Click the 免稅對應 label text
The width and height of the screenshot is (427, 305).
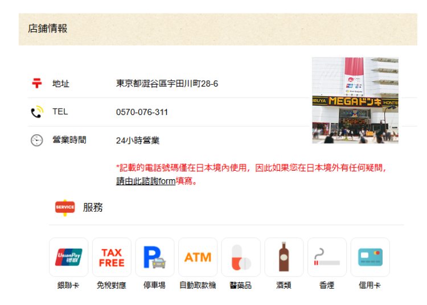click(112, 286)
